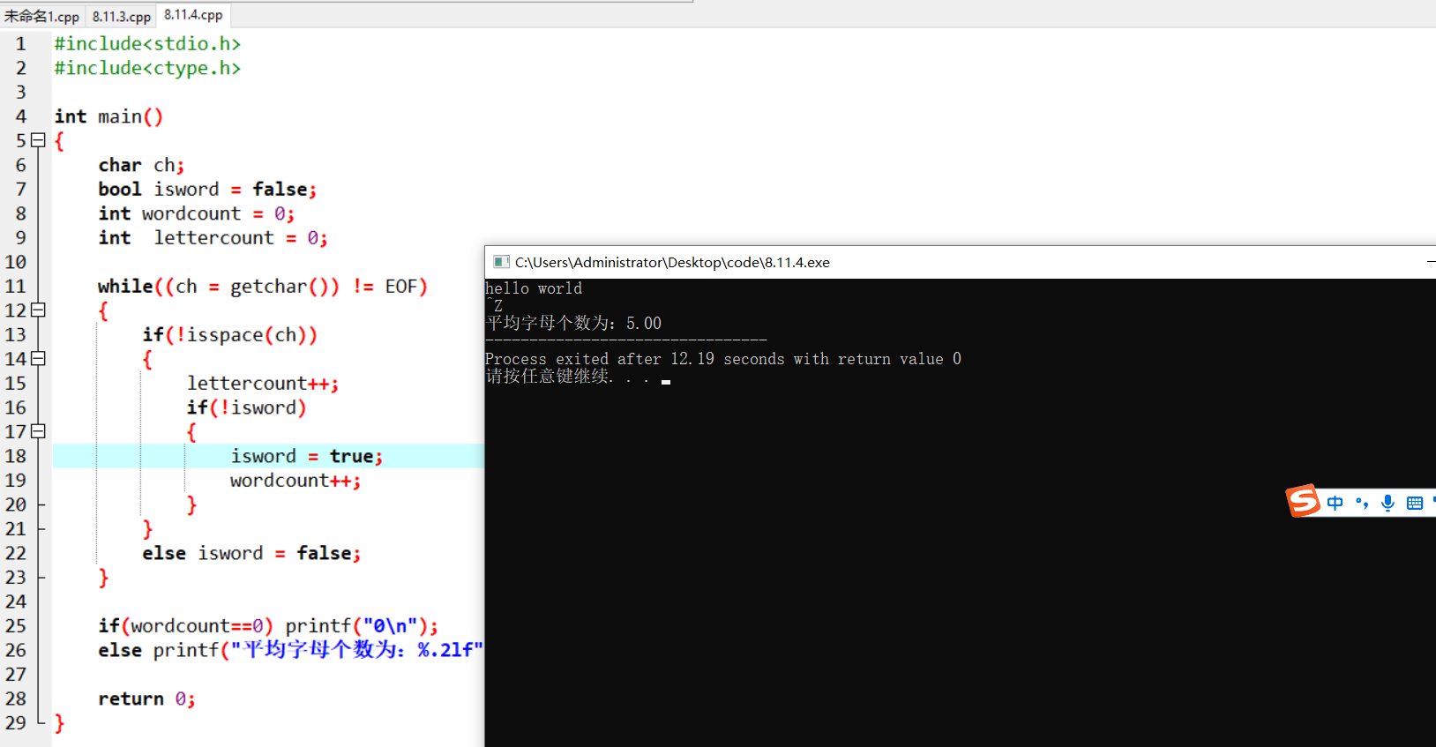The image size is (1436, 747).
Task: Start Sogou voice input with microphone icon
Action: pyautogui.click(x=1387, y=503)
